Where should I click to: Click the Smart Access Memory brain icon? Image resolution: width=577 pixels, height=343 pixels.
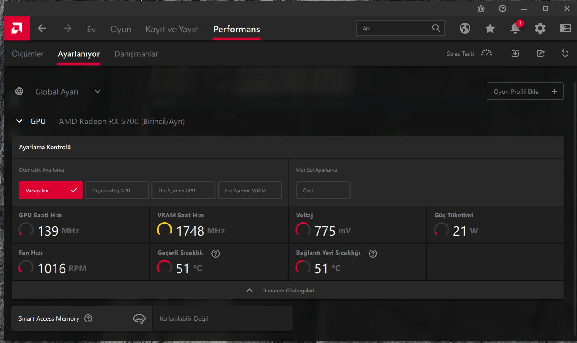click(x=139, y=318)
